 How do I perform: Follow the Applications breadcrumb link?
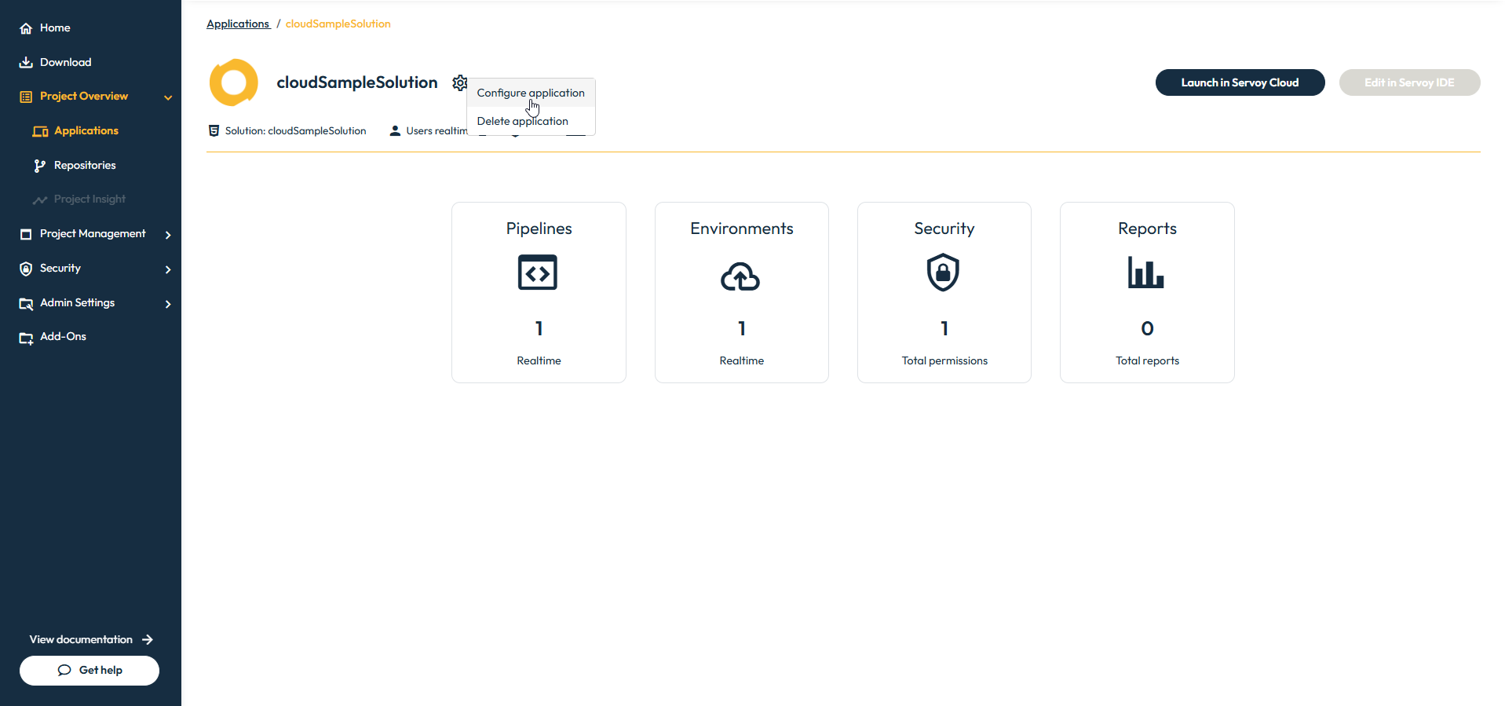(238, 24)
